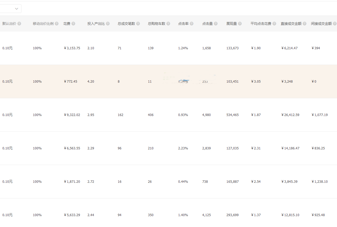Select the ¥1,238.10 indirect transaction cell

coord(320,182)
